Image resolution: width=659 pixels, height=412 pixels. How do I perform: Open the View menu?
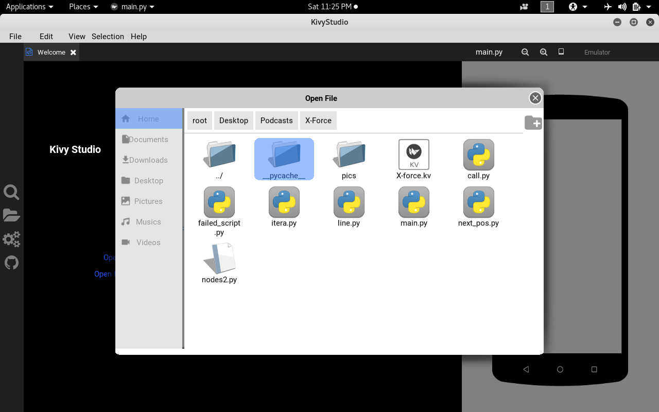[77, 36]
